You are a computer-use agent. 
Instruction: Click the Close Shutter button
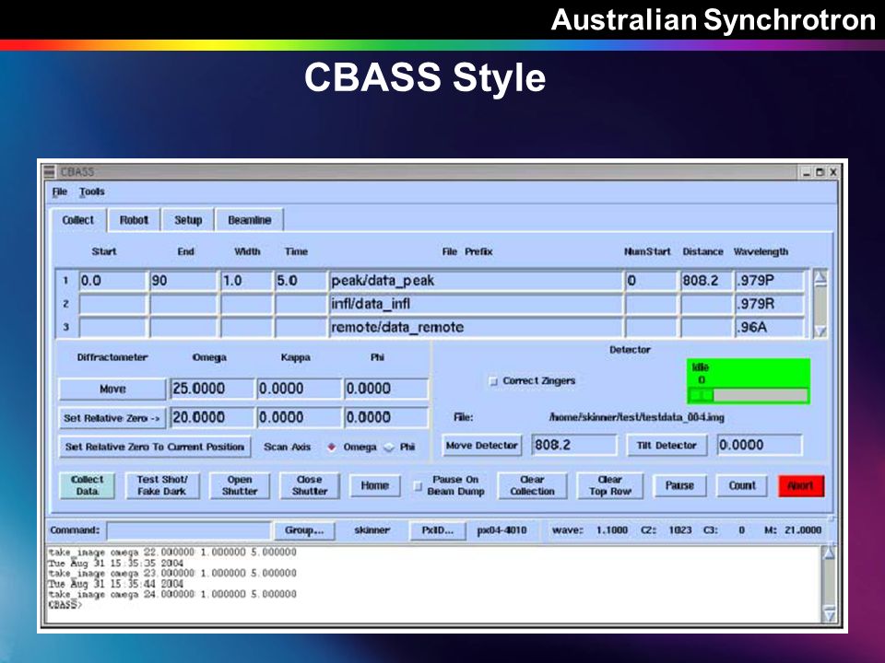pyautogui.click(x=310, y=485)
